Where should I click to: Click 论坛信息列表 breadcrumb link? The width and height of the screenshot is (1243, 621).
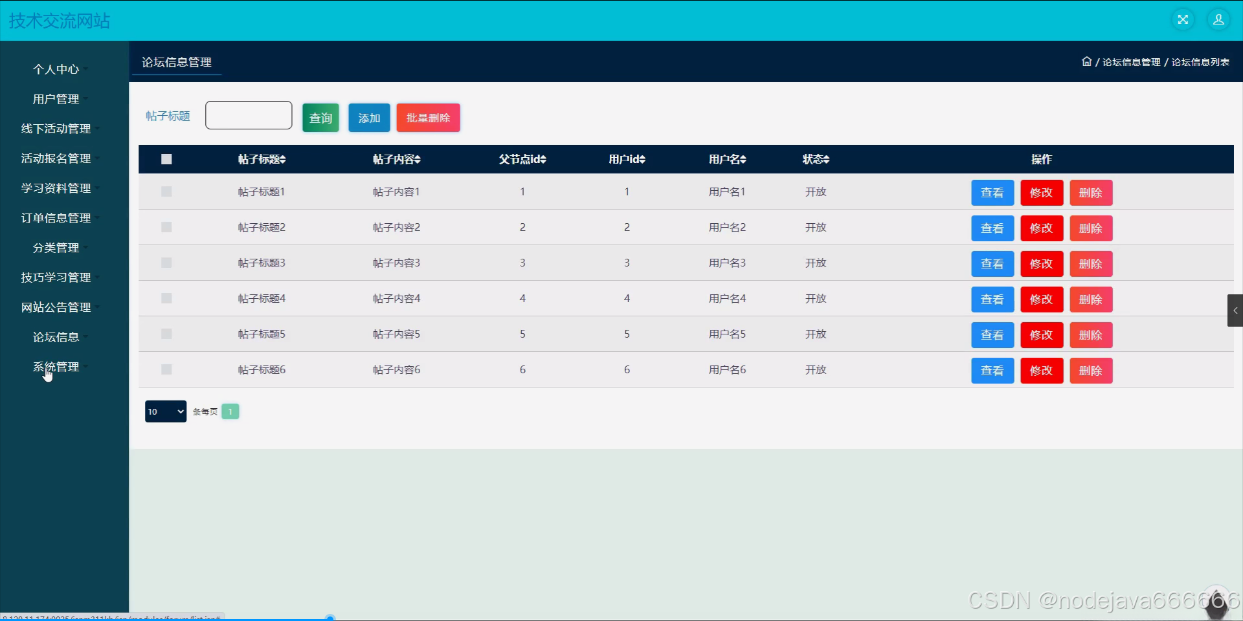click(x=1200, y=62)
